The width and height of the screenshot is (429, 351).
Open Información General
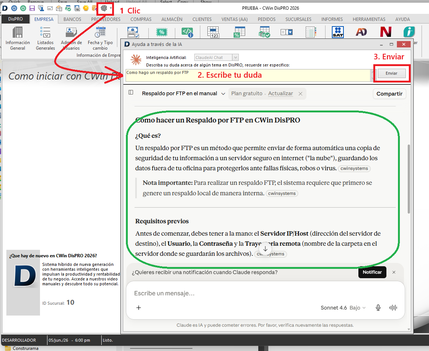[18, 38]
